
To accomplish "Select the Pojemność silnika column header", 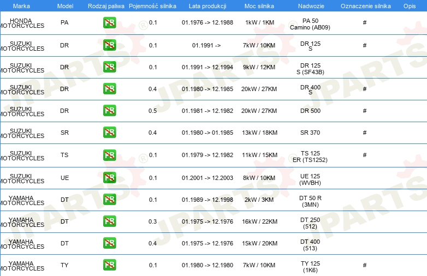I will pyautogui.click(x=152, y=6).
